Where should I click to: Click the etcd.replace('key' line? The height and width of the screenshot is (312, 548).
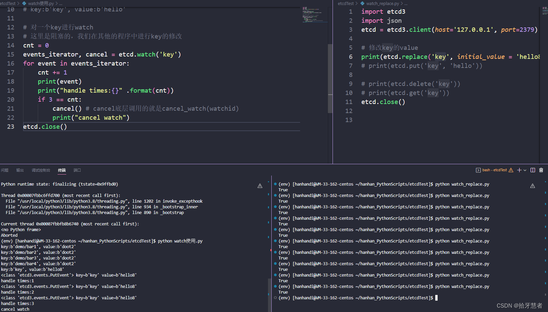click(450, 57)
